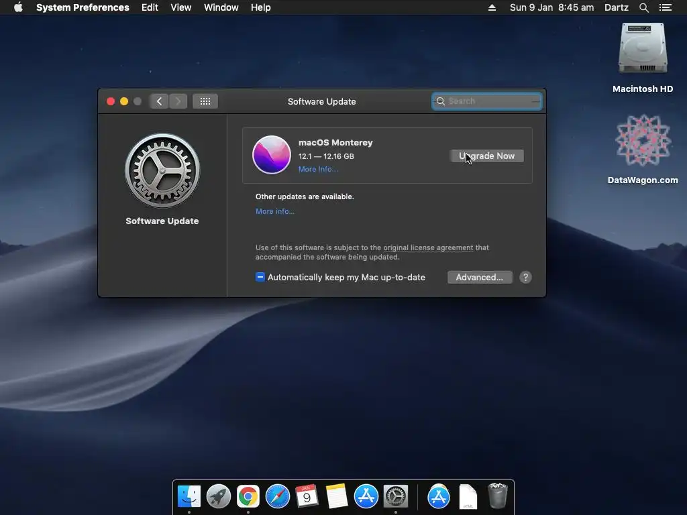Open Calendar from the Dock

coord(307,497)
